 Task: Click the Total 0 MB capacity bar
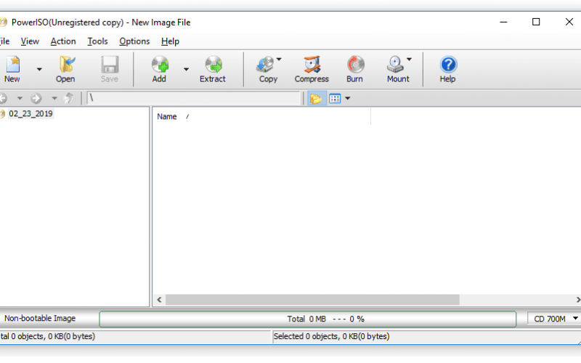coord(307,319)
